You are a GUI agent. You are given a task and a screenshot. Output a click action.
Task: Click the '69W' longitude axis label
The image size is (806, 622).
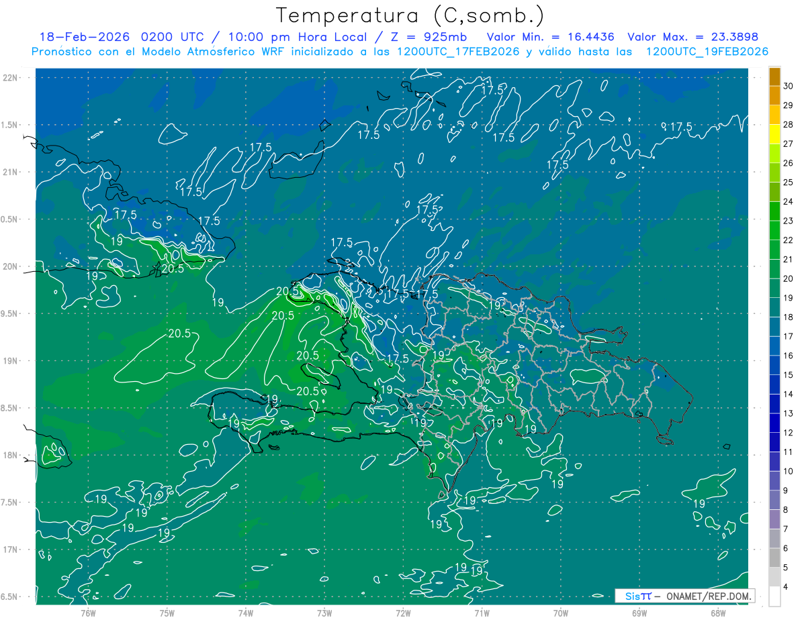pos(639,613)
